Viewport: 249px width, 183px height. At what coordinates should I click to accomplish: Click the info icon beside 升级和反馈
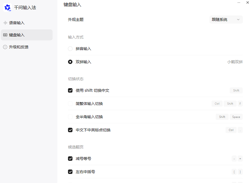tap(5, 47)
